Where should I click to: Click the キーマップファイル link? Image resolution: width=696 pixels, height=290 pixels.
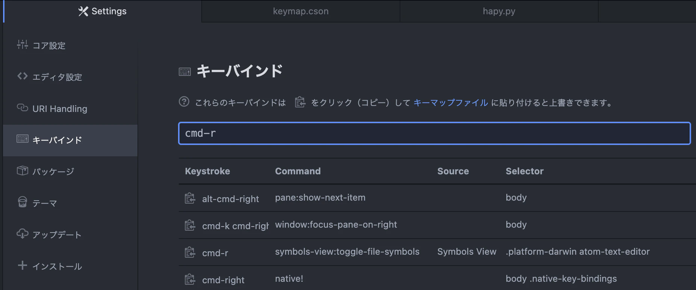tap(451, 103)
